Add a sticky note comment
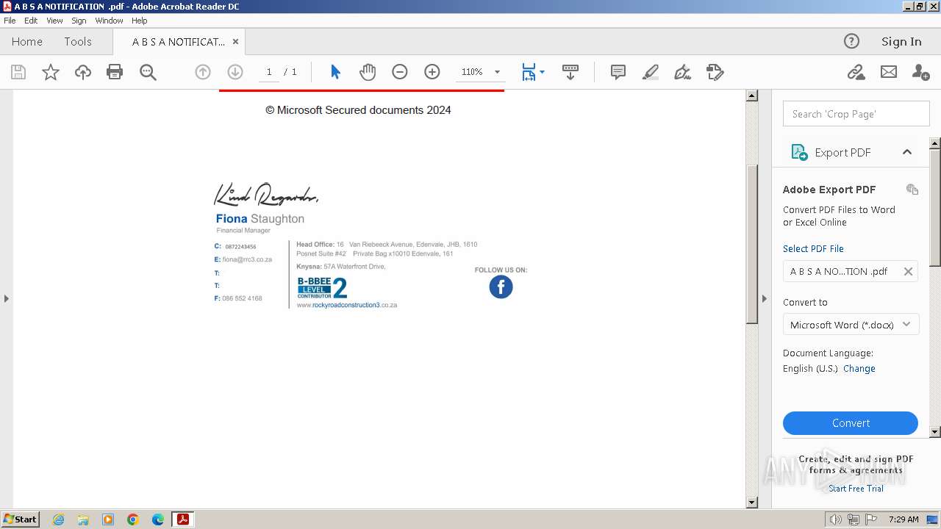 [x=618, y=72]
